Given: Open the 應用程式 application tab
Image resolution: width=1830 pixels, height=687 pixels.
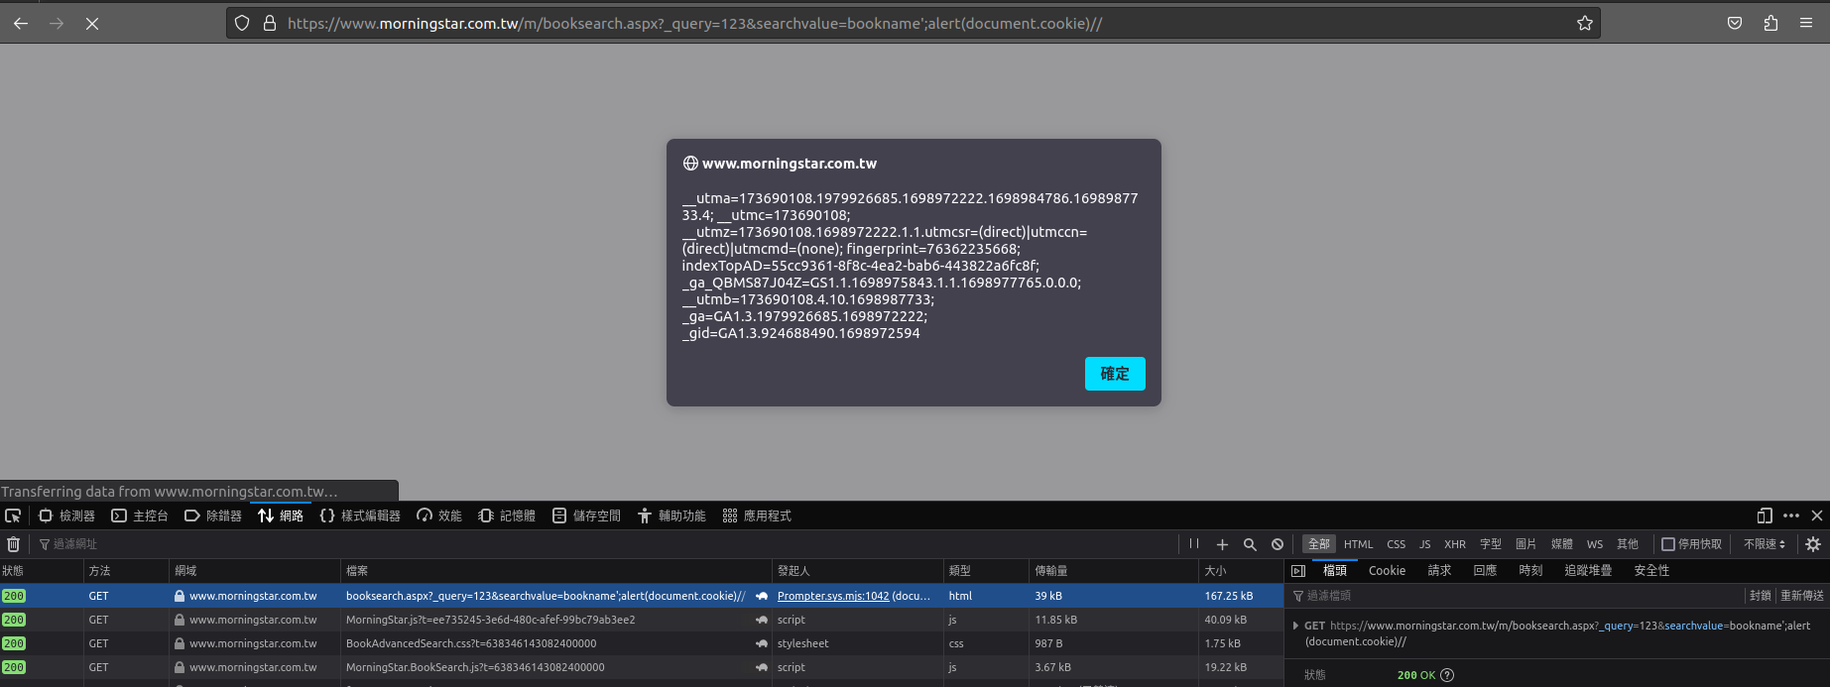Looking at the screenshot, I should click(757, 515).
